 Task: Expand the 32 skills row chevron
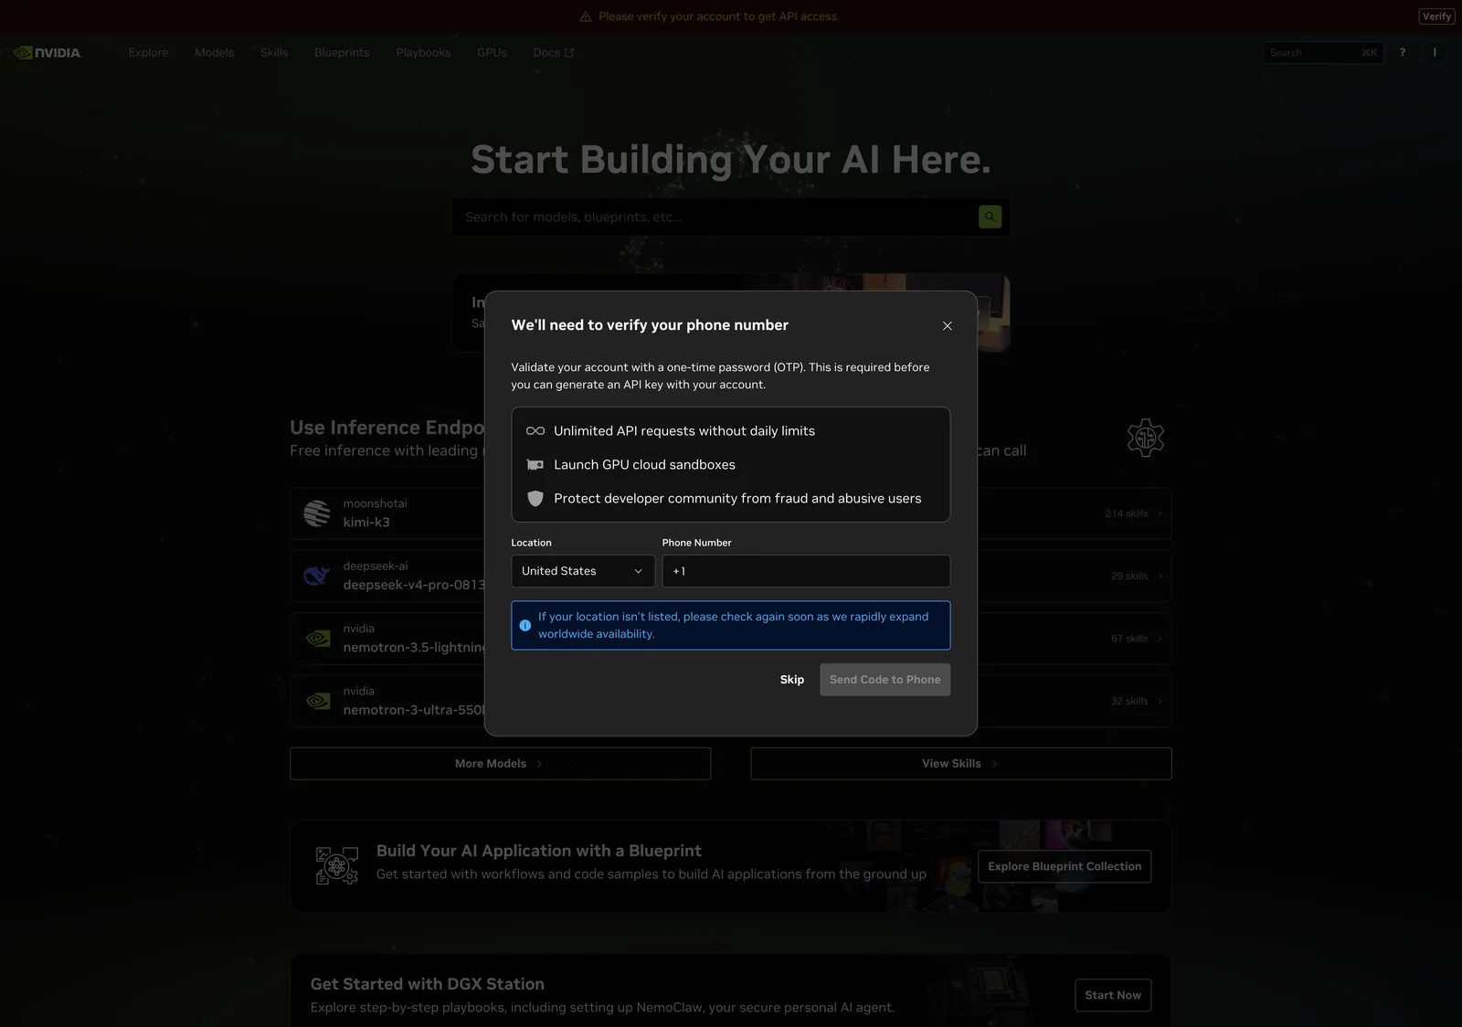pos(1160,702)
